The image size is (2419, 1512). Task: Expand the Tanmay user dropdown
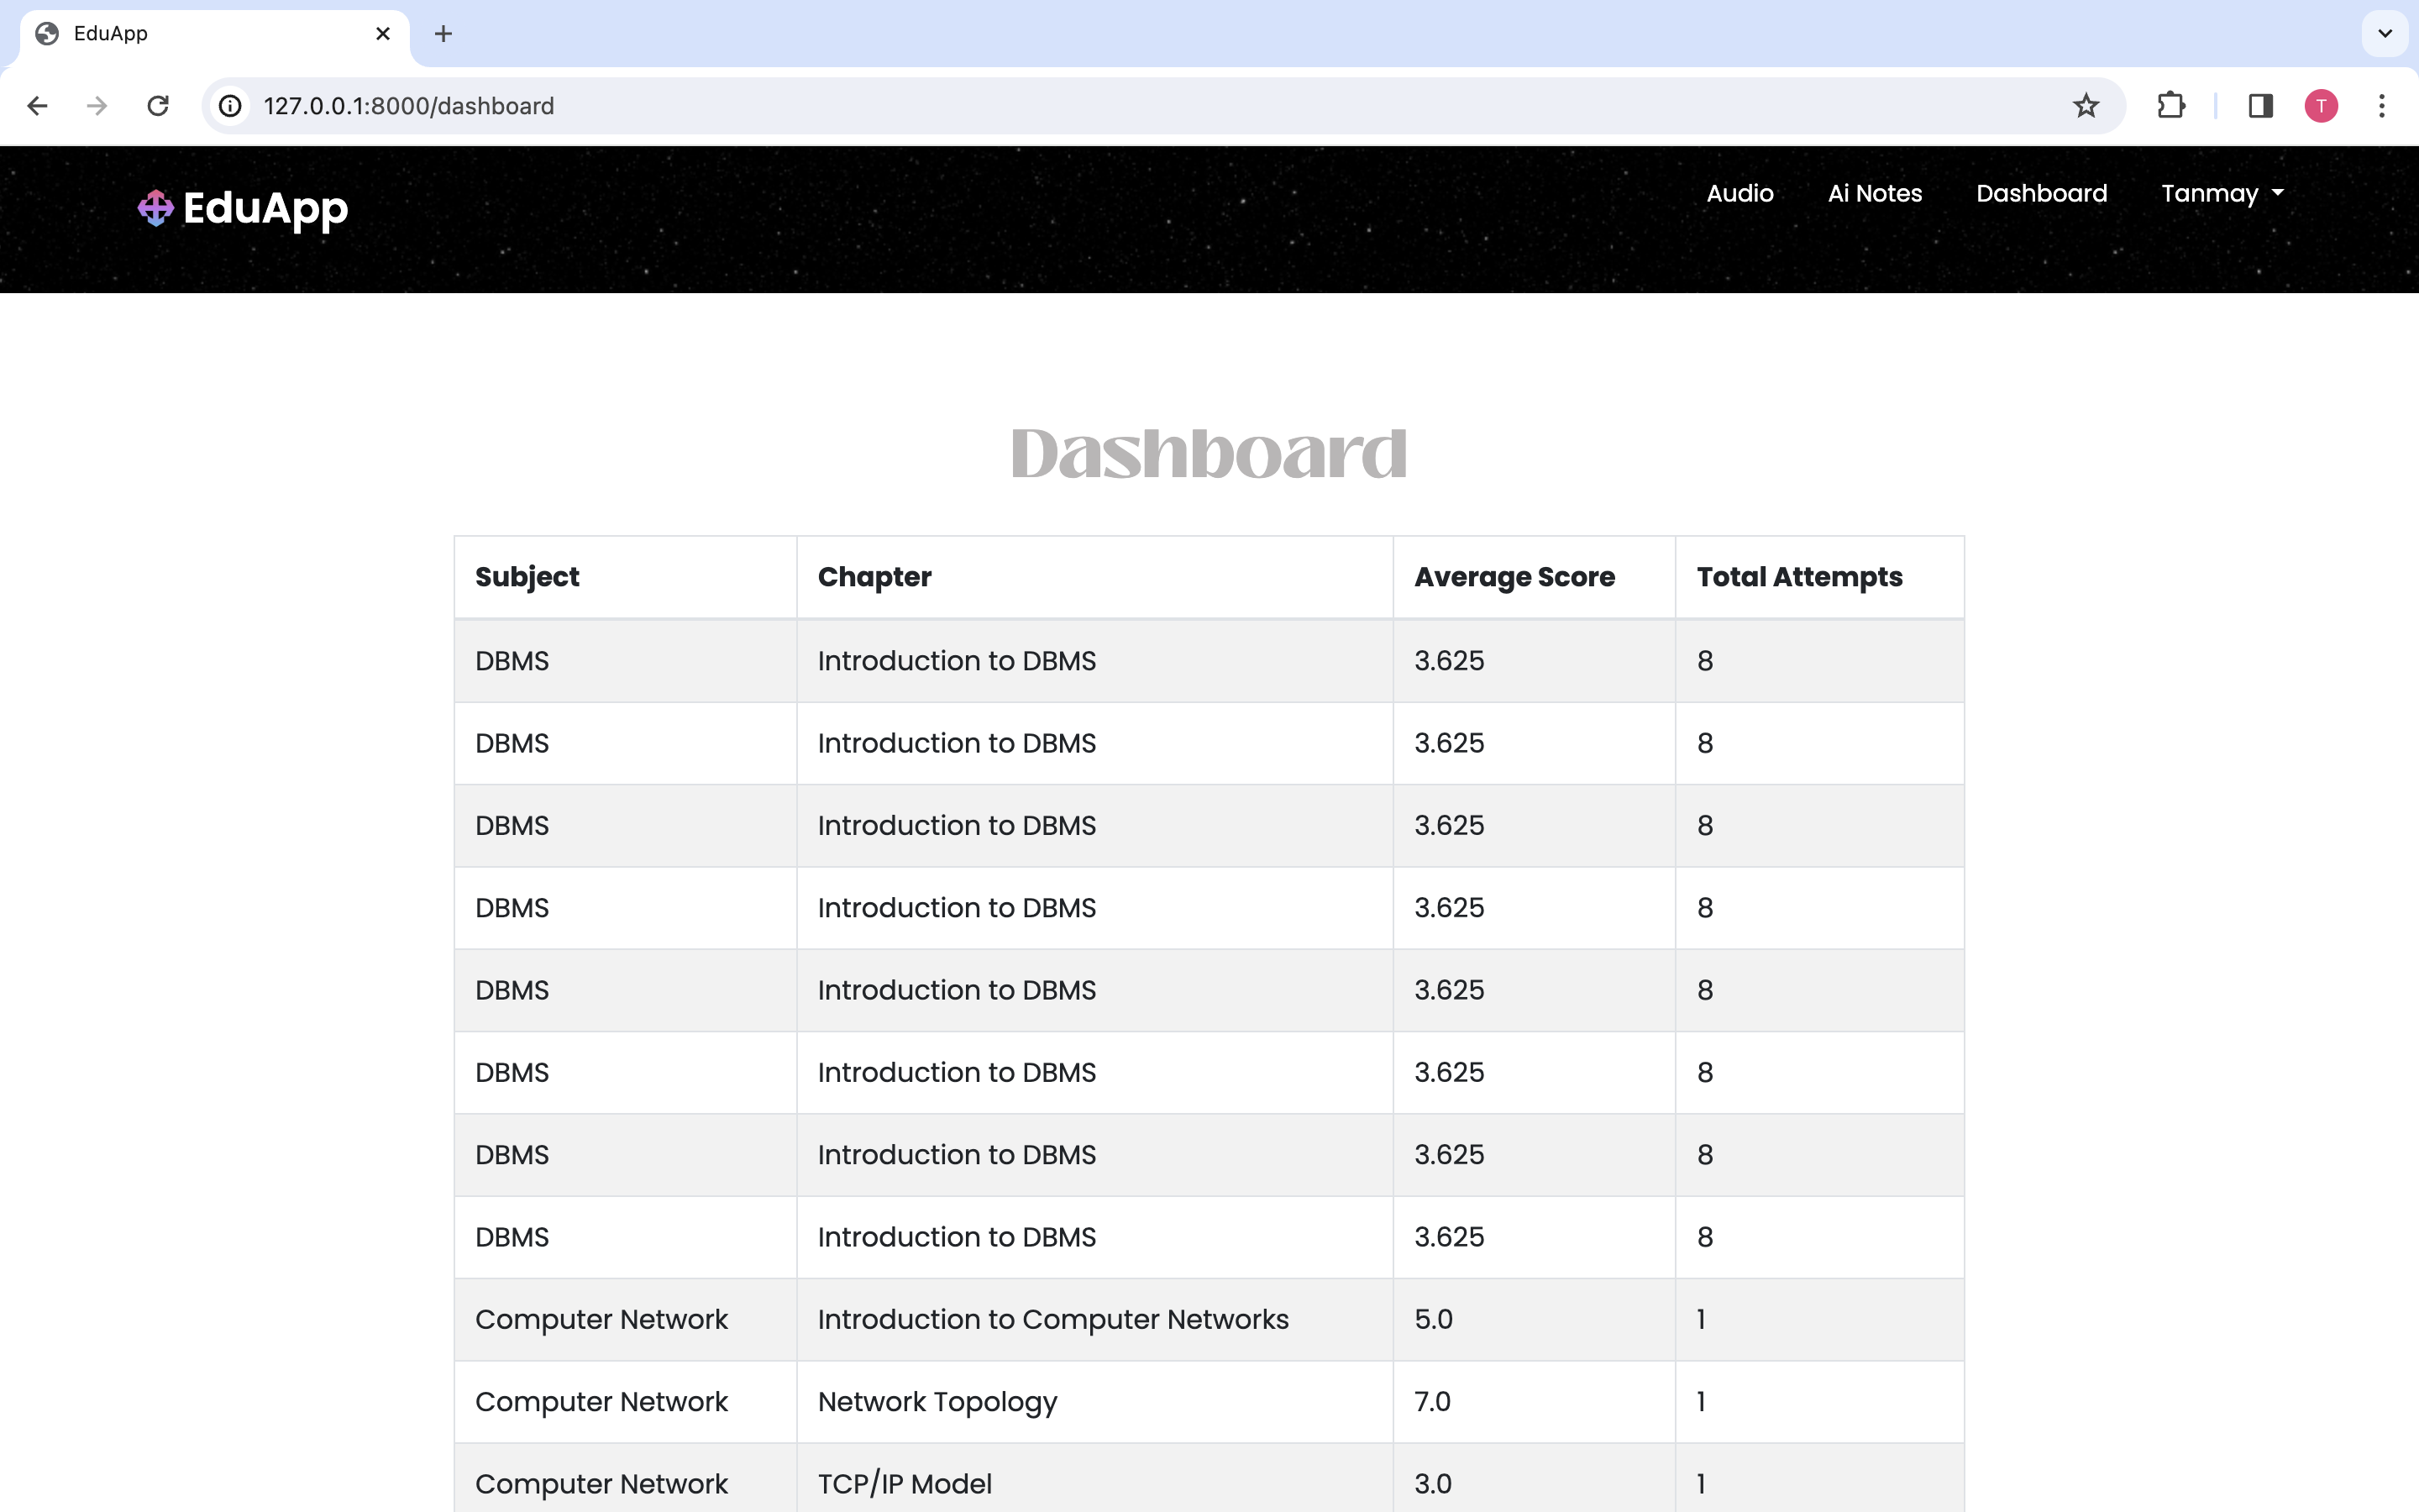tap(2222, 193)
